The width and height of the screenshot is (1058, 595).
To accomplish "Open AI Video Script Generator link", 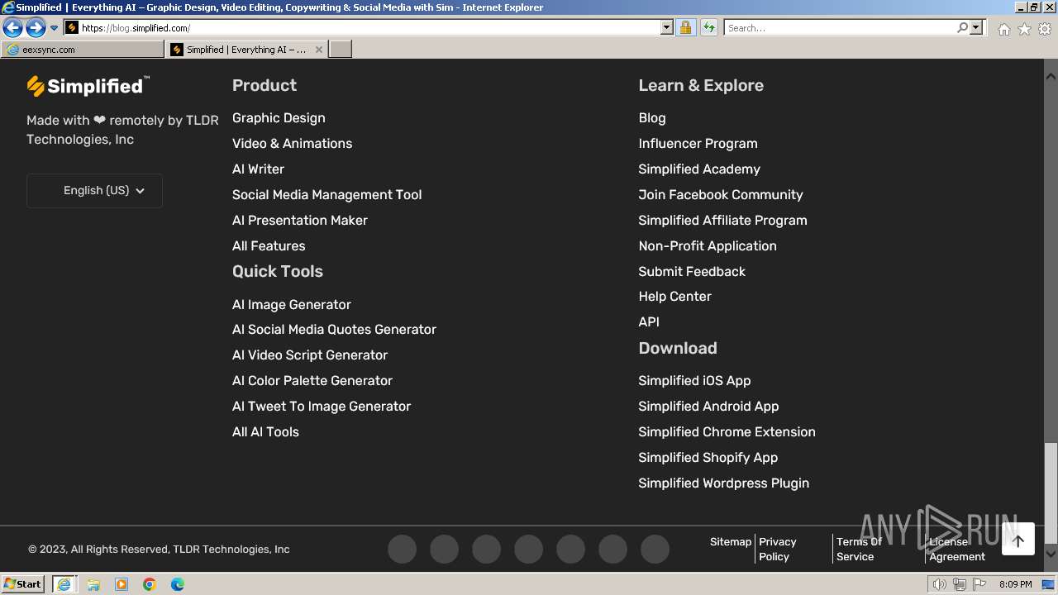I will click(310, 355).
